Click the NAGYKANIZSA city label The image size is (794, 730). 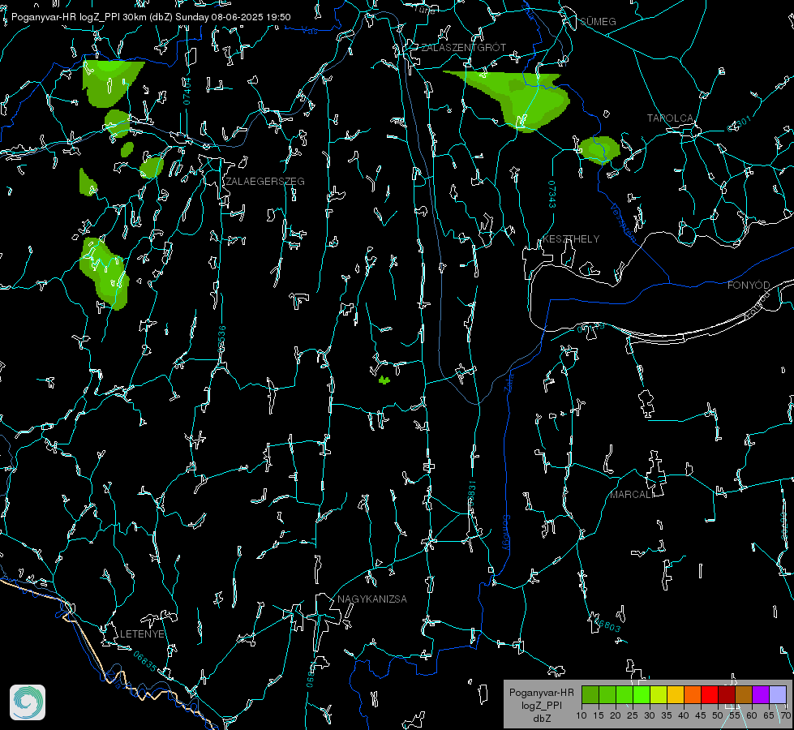(372, 599)
